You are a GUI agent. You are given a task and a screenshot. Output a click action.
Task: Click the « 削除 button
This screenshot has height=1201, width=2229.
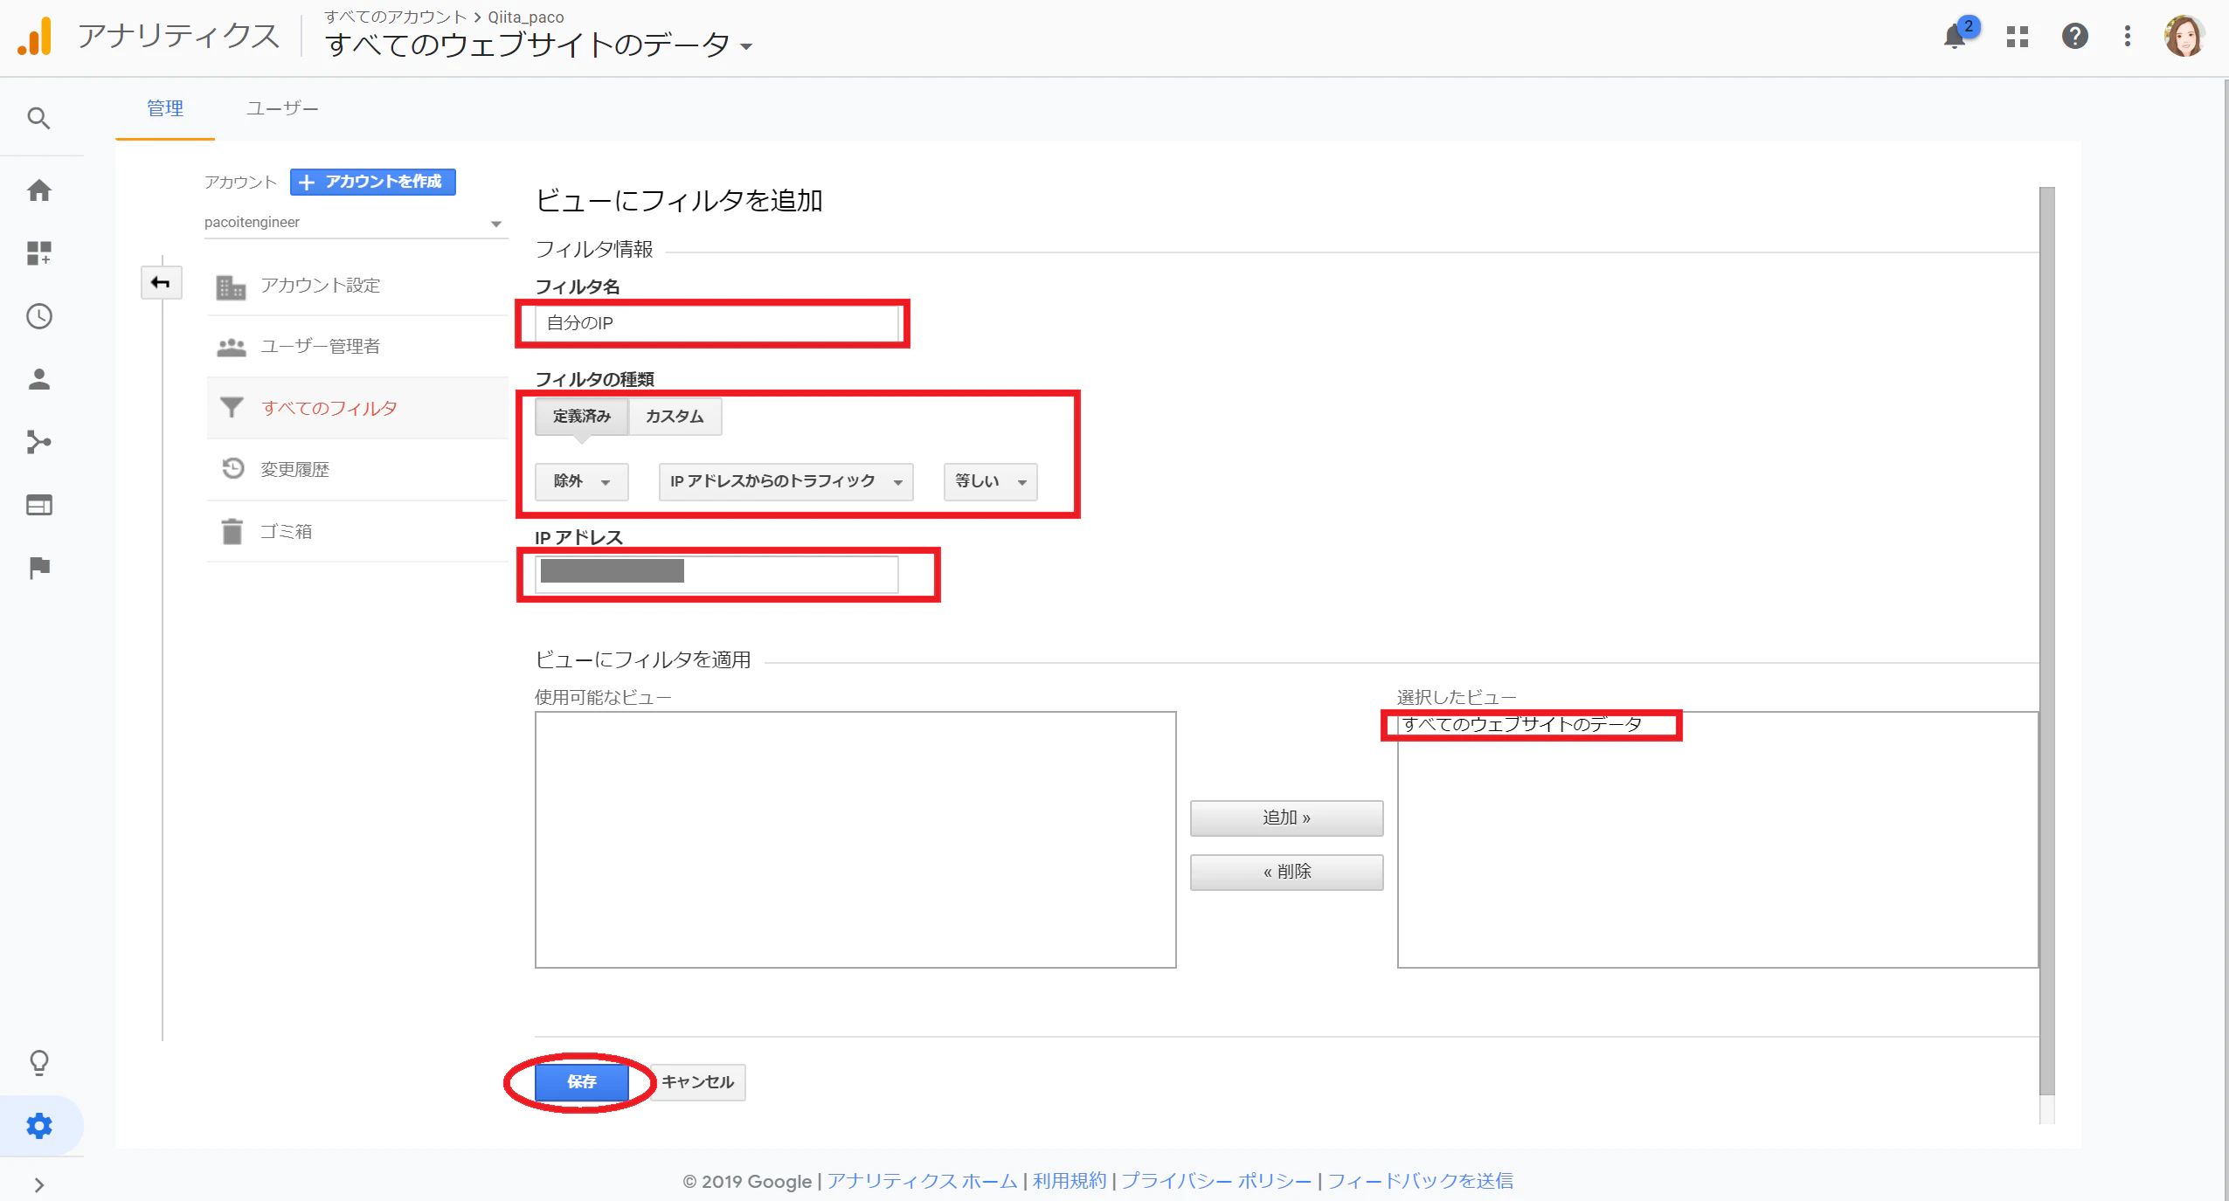click(1286, 872)
